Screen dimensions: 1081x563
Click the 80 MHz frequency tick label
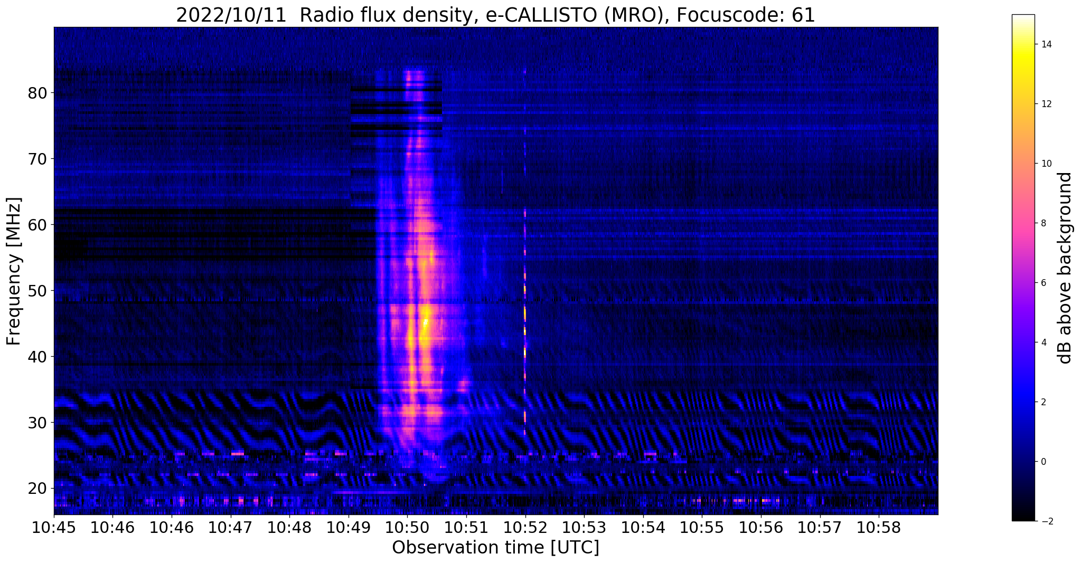[x=37, y=93]
